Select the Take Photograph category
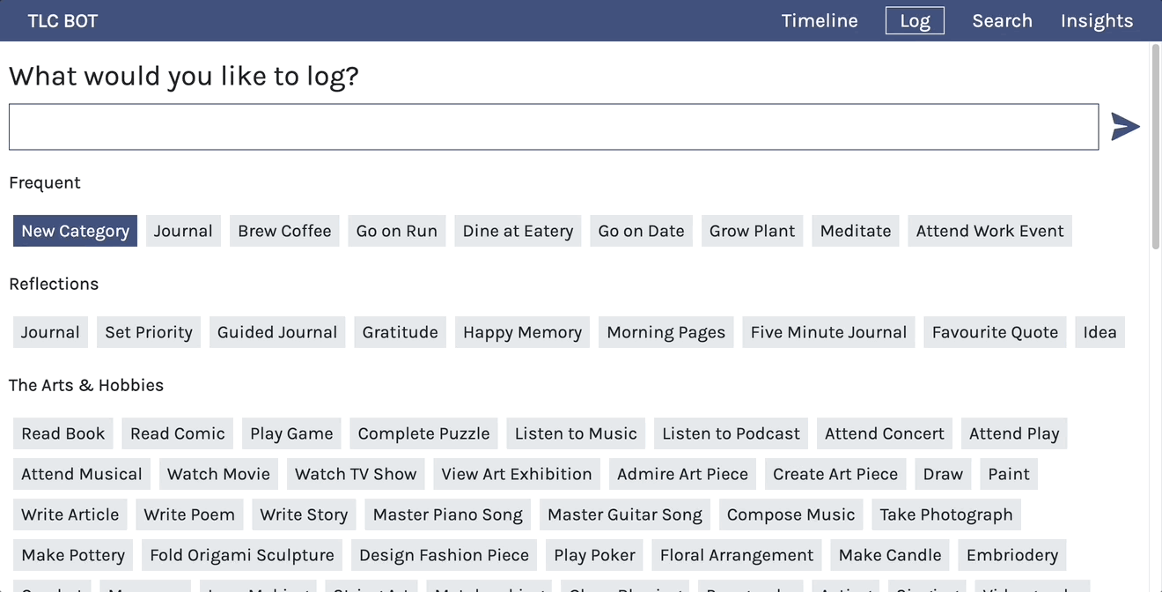This screenshot has width=1162, height=592. click(946, 514)
